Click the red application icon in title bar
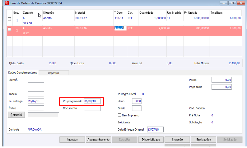This screenshot has height=148, width=247. click(x=7, y=3)
